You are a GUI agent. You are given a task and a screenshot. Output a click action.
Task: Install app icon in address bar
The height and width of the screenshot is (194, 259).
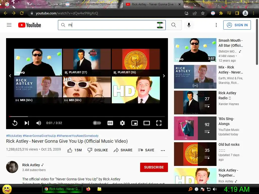(186, 13)
